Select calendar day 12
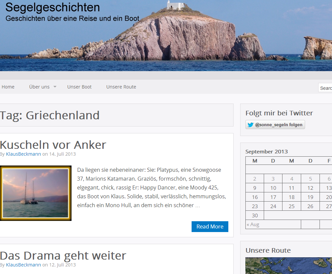Image resolution: width=332 pixels, height=274 pixels. [310, 188]
